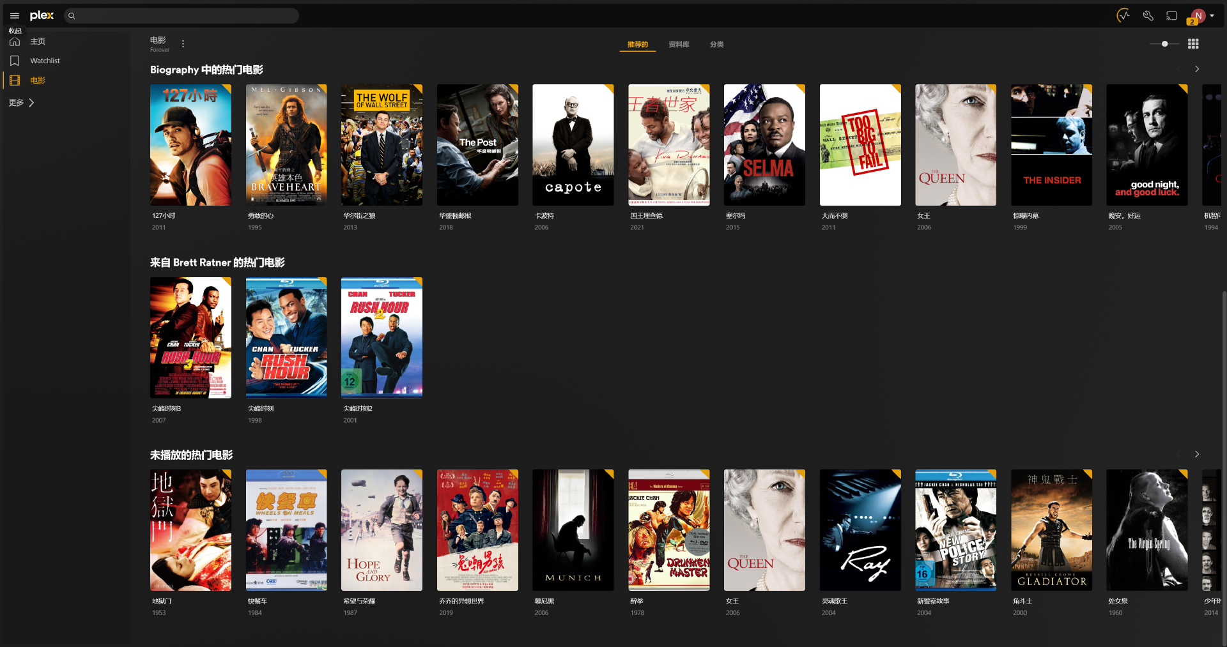This screenshot has height=647, width=1227.
Task: Open the Gladiator movie poster
Action: (1051, 530)
